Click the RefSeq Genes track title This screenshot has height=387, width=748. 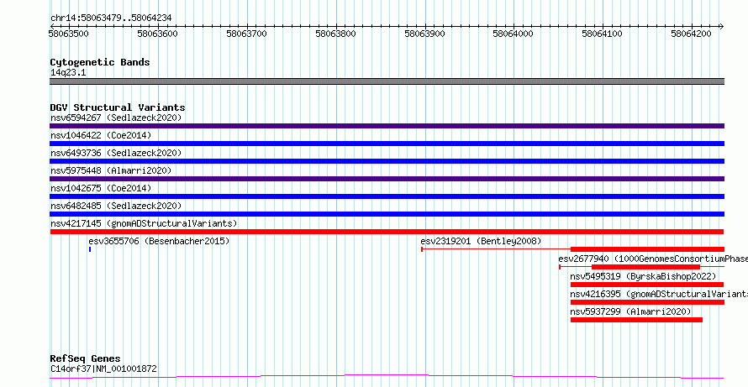pos(85,358)
